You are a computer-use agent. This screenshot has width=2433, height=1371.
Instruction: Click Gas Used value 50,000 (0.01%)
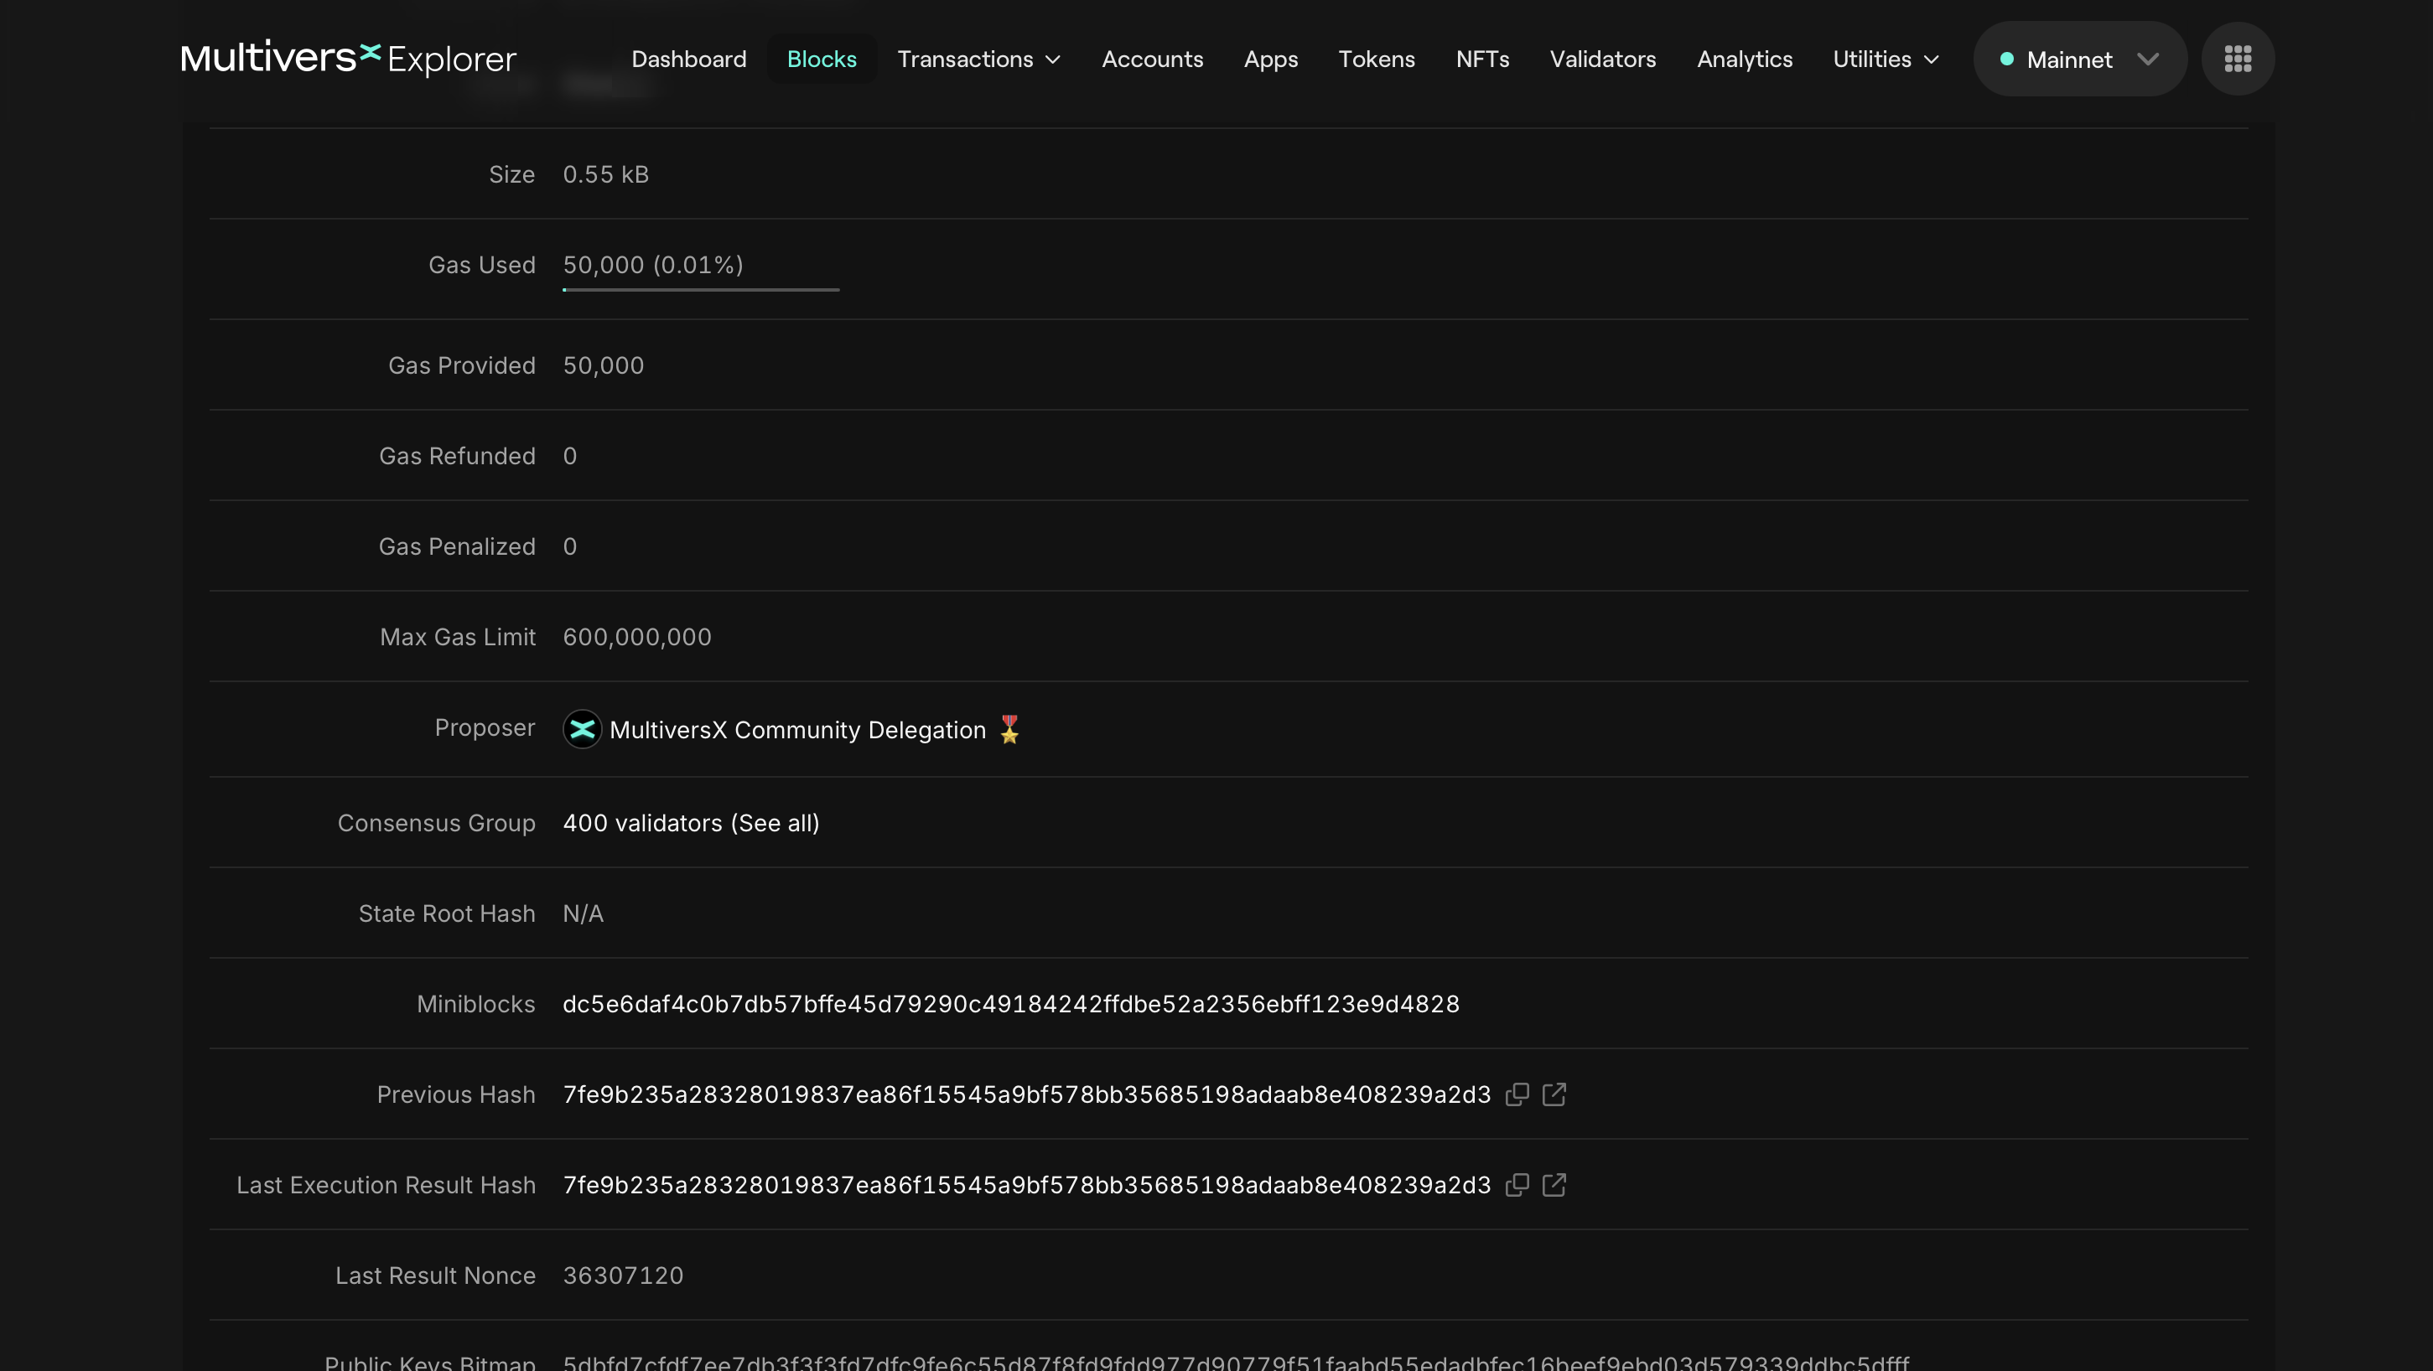652,264
